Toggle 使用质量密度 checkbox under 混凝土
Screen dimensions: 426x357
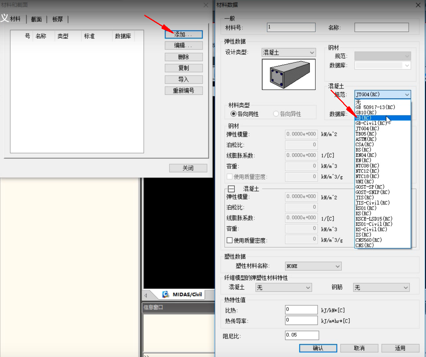pos(230,240)
